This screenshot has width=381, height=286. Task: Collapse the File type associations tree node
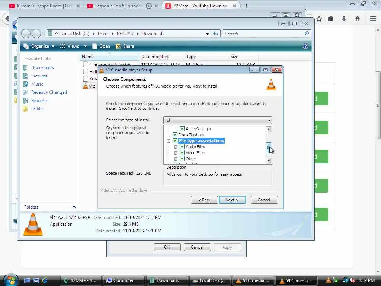169,141
